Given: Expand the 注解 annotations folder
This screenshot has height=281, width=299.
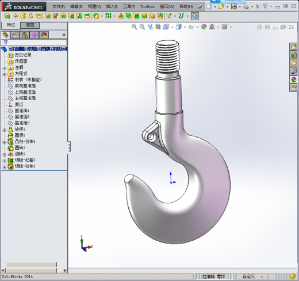Looking at the screenshot, I should (x=4, y=68).
